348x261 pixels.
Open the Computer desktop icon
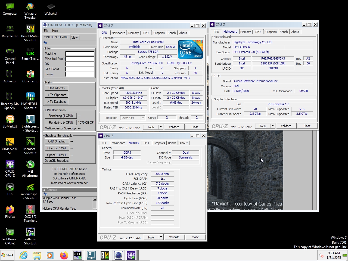coord(10,9)
